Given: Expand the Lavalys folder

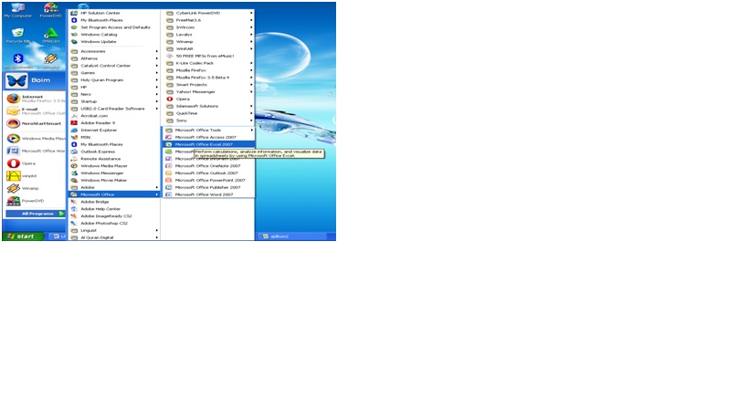Looking at the screenshot, I should (209, 35).
